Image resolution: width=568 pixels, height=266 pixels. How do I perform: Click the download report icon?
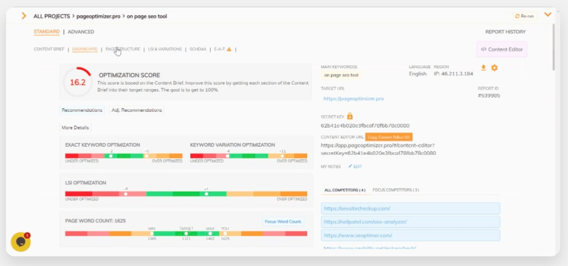483,67
